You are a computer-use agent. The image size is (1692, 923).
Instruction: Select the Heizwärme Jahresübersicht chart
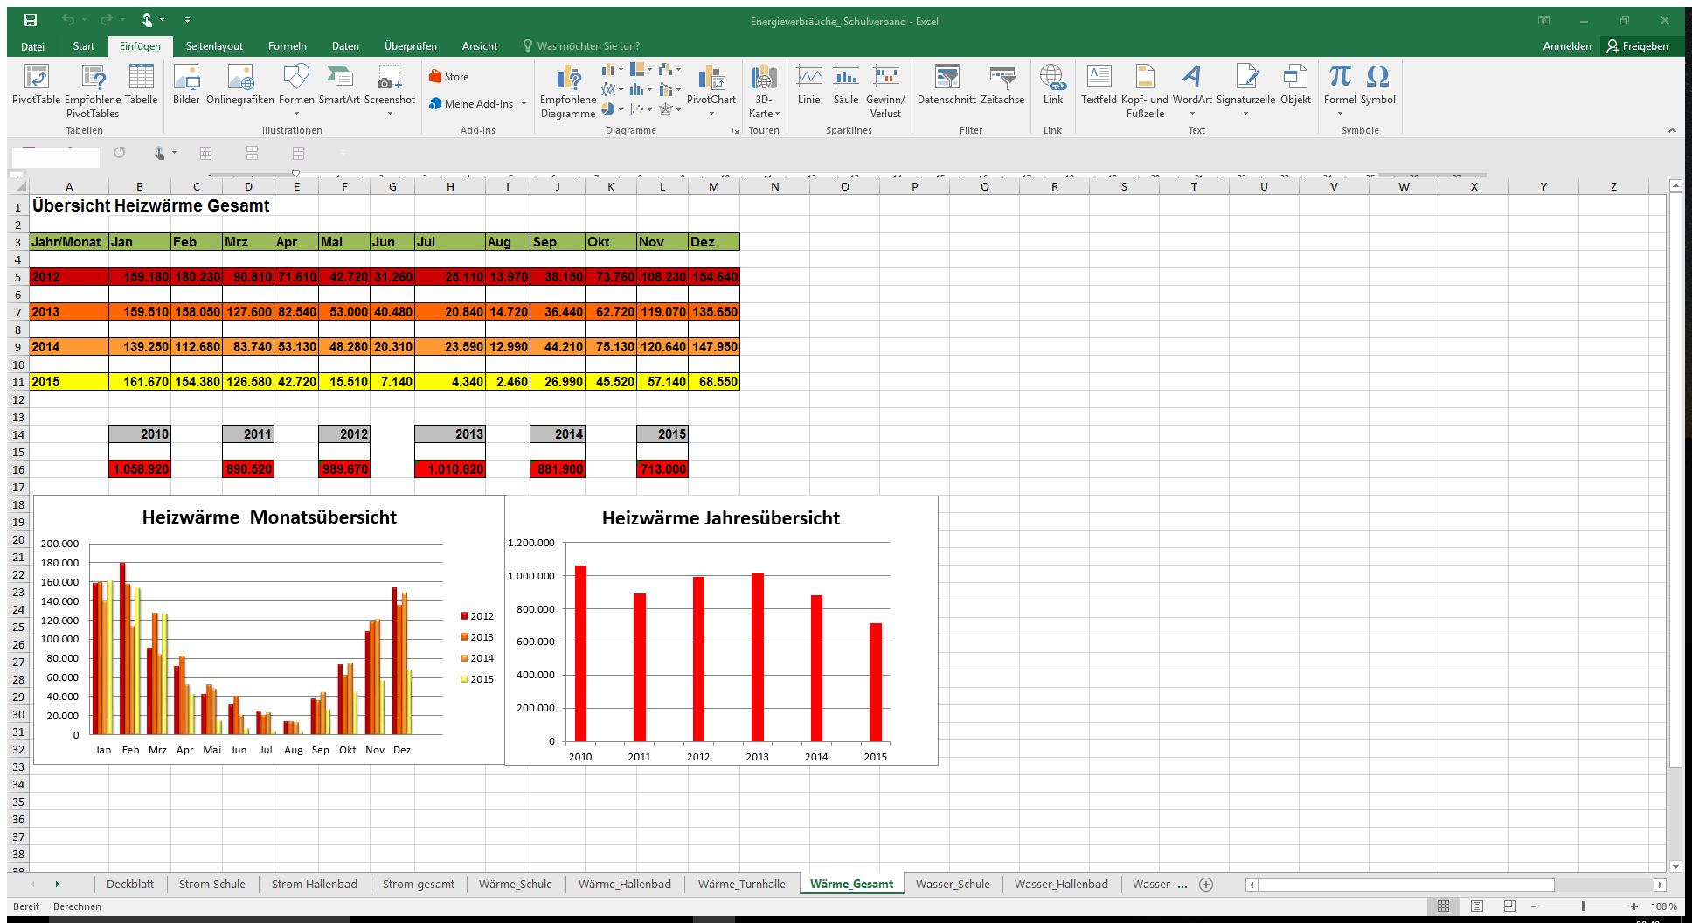[x=721, y=631]
